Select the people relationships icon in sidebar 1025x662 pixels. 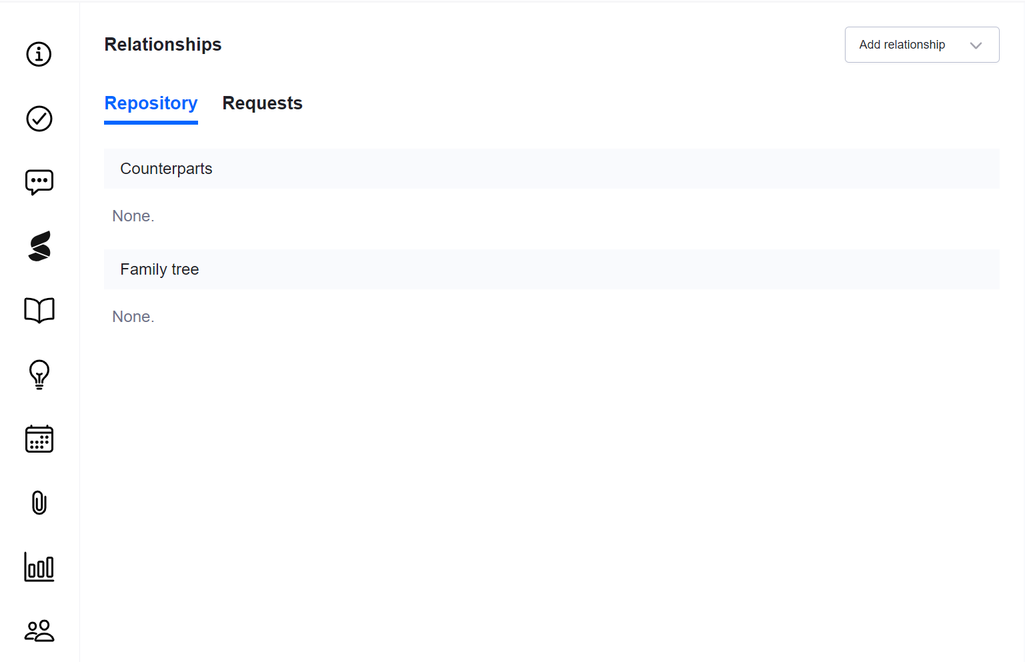[x=39, y=630]
